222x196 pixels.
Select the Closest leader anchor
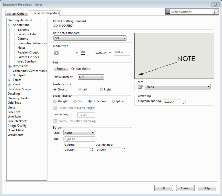(x=55, y=90)
